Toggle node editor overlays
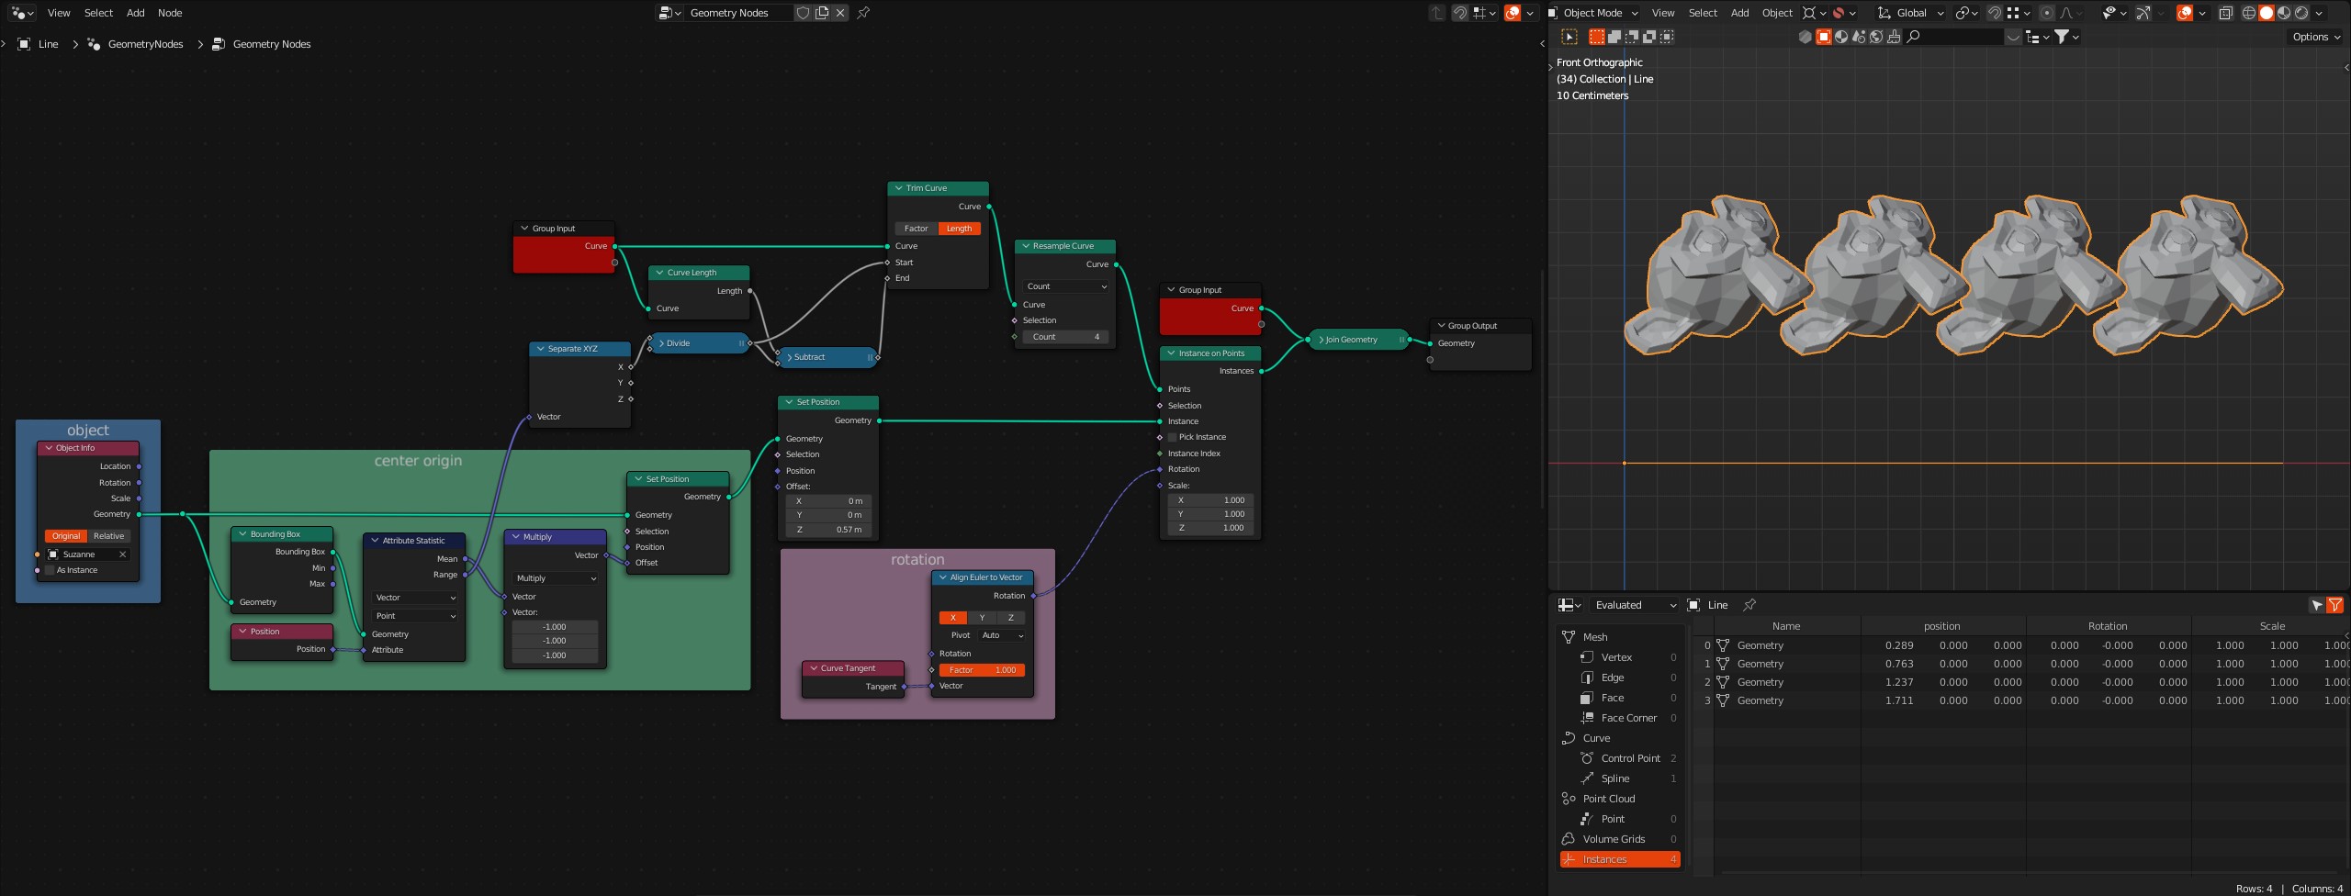The width and height of the screenshot is (2351, 896). pos(1513,13)
